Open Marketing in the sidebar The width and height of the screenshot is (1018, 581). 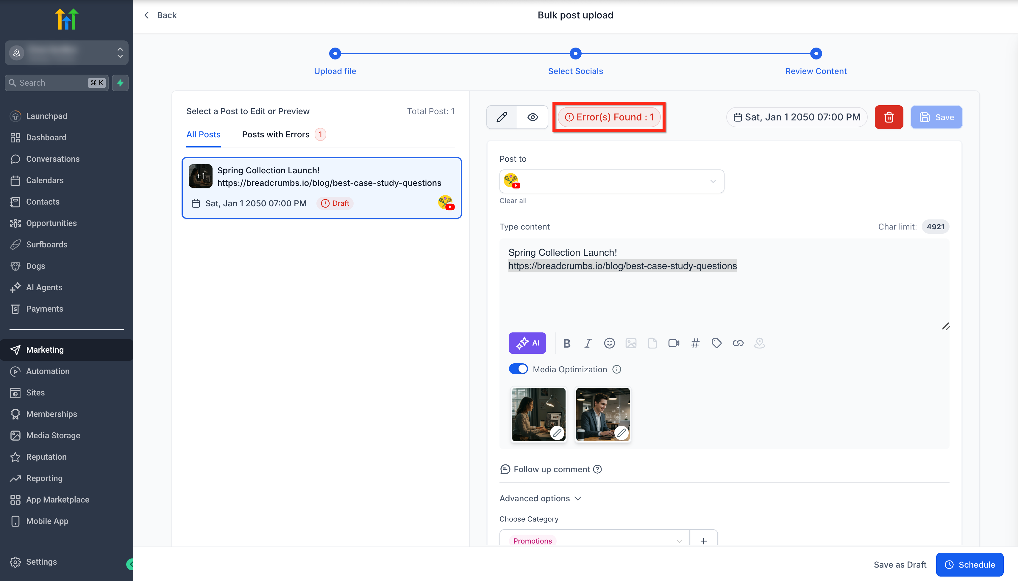(x=45, y=350)
